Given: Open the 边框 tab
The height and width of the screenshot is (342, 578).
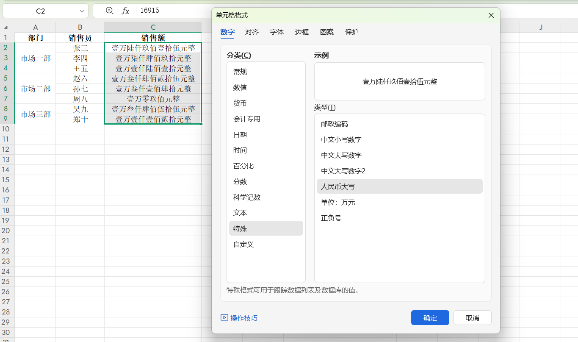Looking at the screenshot, I should click(x=301, y=32).
